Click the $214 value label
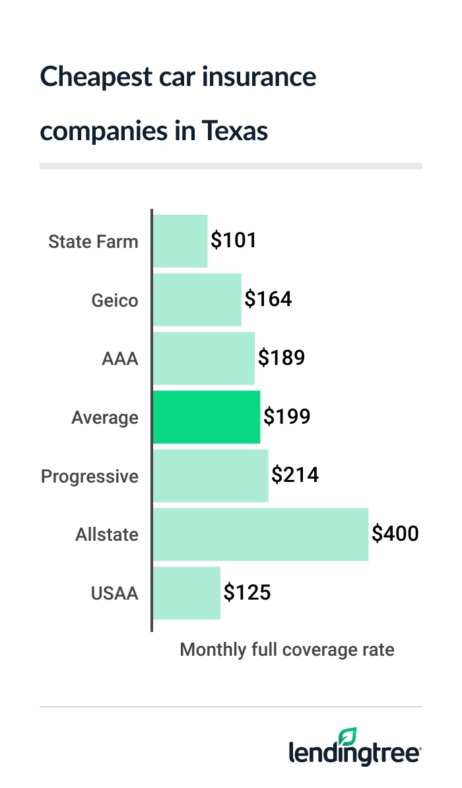462x788 pixels. click(x=295, y=475)
